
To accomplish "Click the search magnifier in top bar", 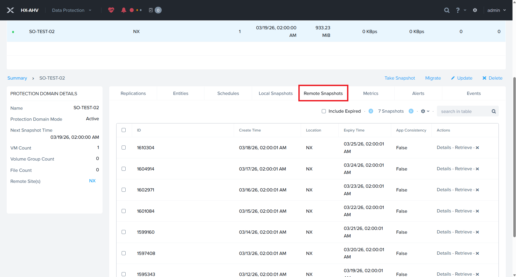I will coord(447,10).
